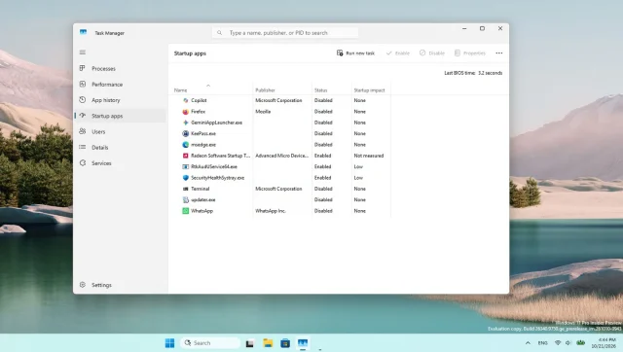Viewport: 623px width, 352px height.
Task: Open the three-dot more options menu
Action: [x=499, y=53]
